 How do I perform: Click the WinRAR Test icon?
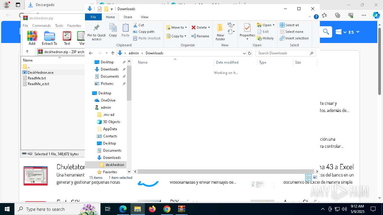pos(67,38)
